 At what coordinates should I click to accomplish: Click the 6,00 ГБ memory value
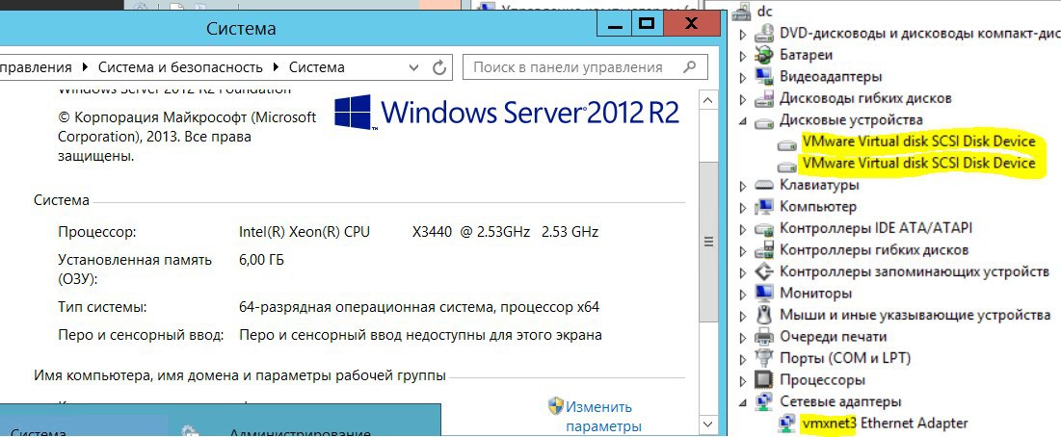tap(261, 260)
